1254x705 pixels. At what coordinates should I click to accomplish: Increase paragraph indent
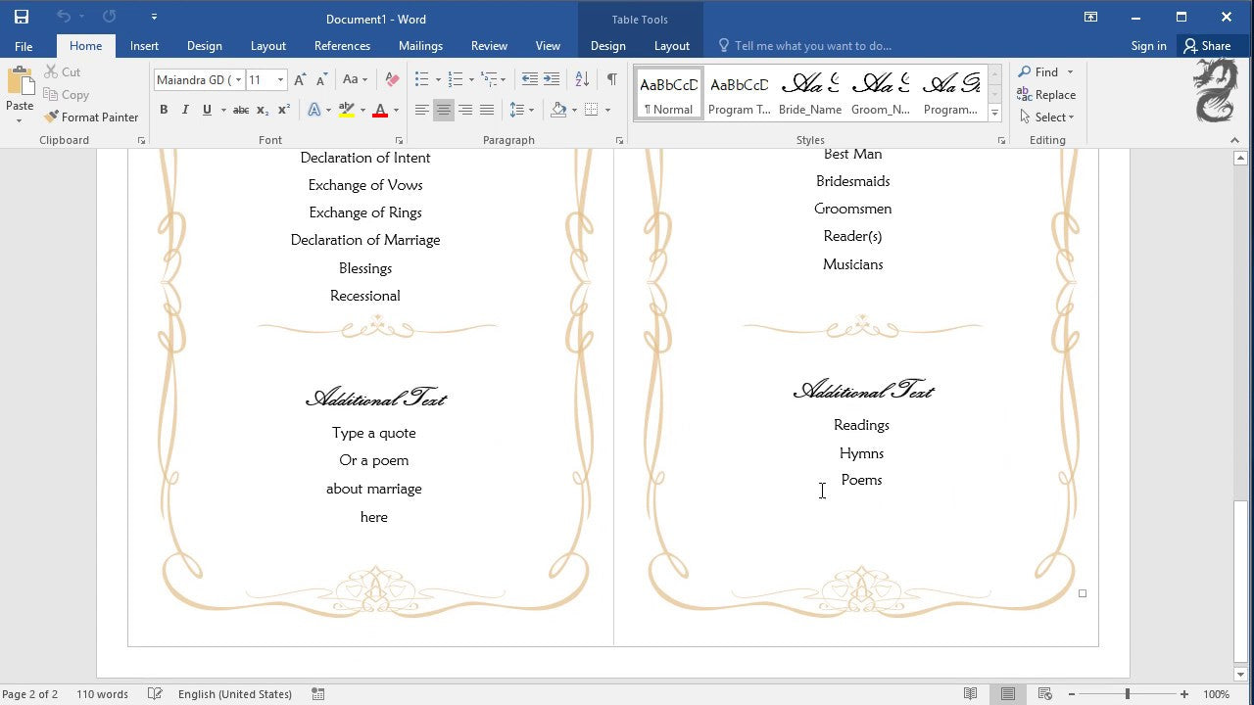[x=552, y=79]
